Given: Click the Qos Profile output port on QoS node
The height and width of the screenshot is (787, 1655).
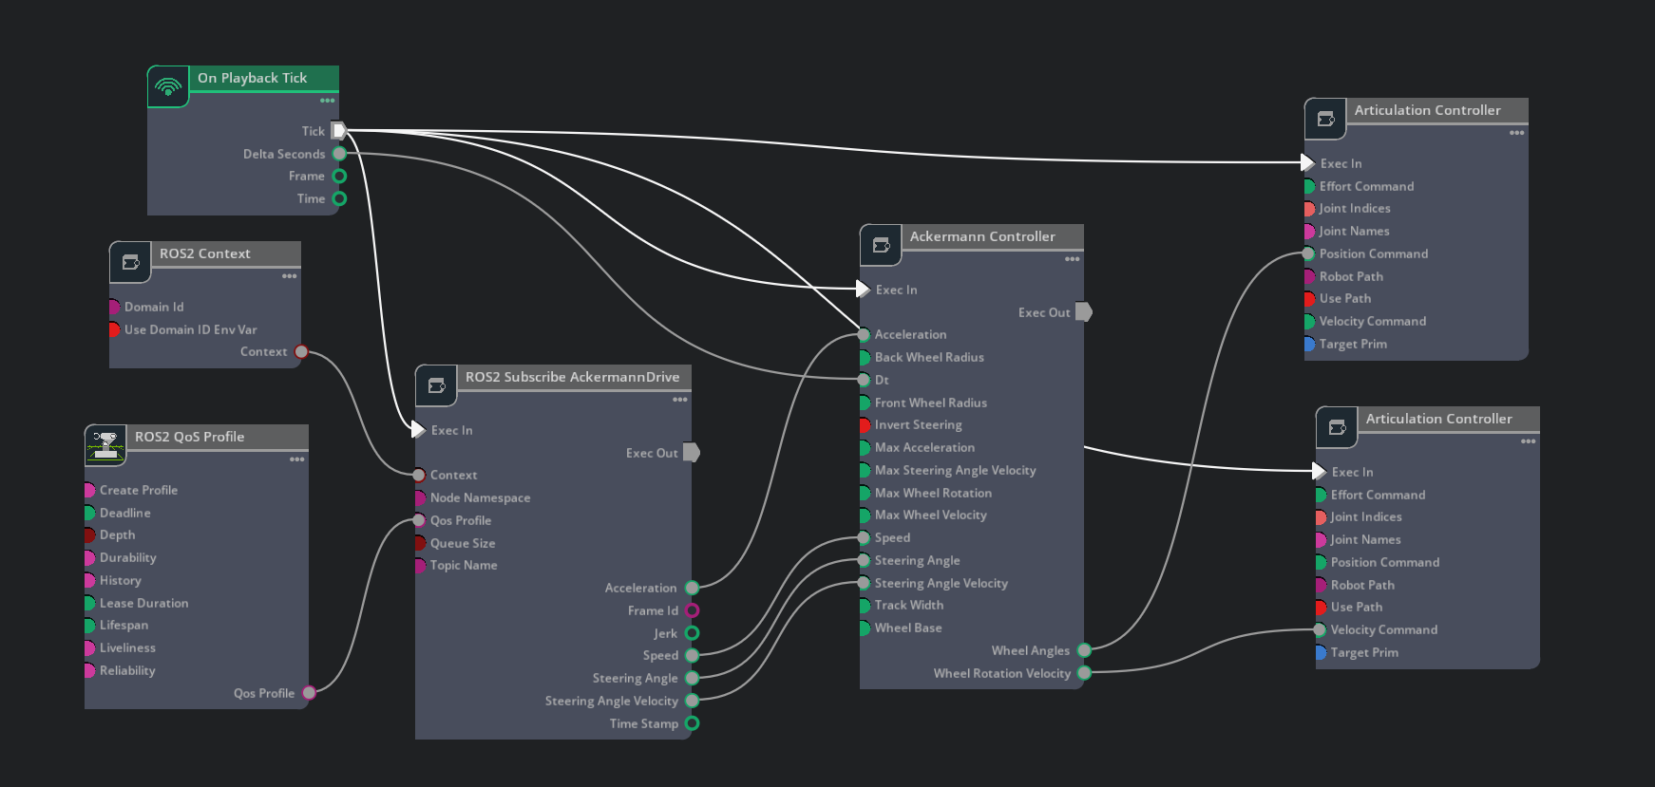Looking at the screenshot, I should [309, 693].
